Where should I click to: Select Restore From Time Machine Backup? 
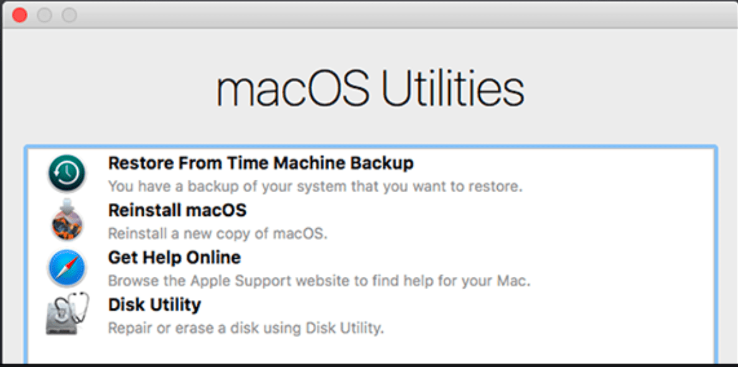point(261,163)
